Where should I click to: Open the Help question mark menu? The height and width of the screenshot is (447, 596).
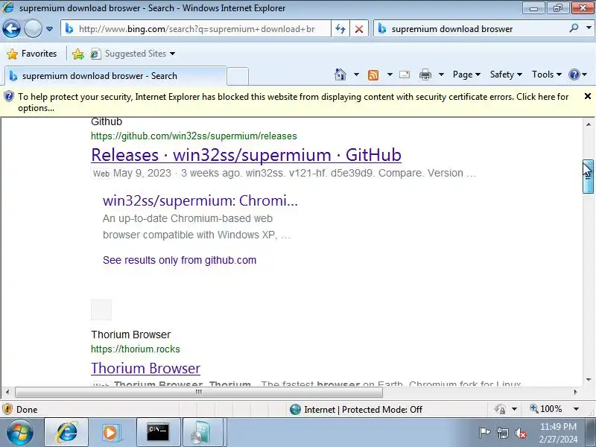(x=578, y=74)
